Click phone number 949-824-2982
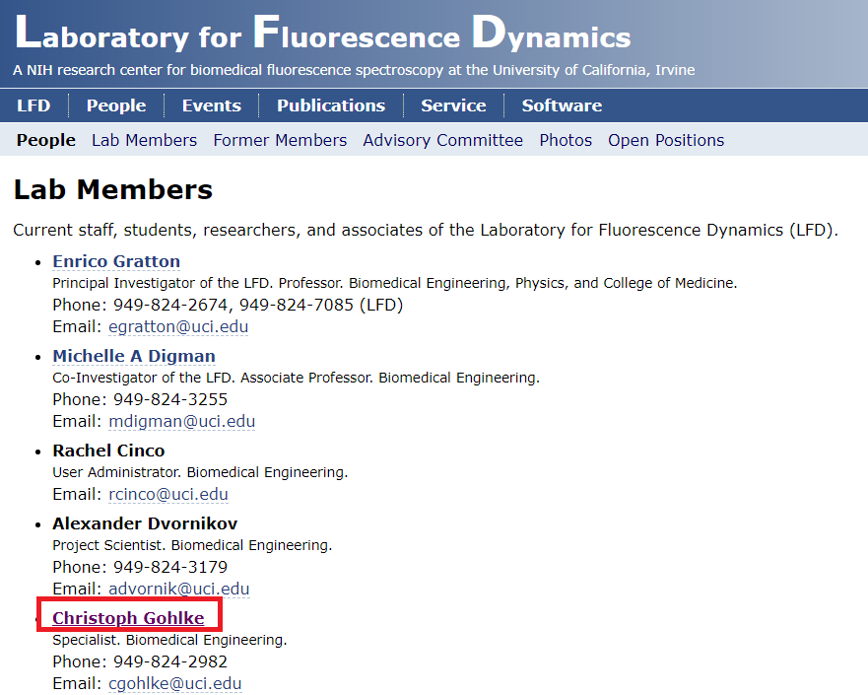The image size is (868, 695). 170,661
